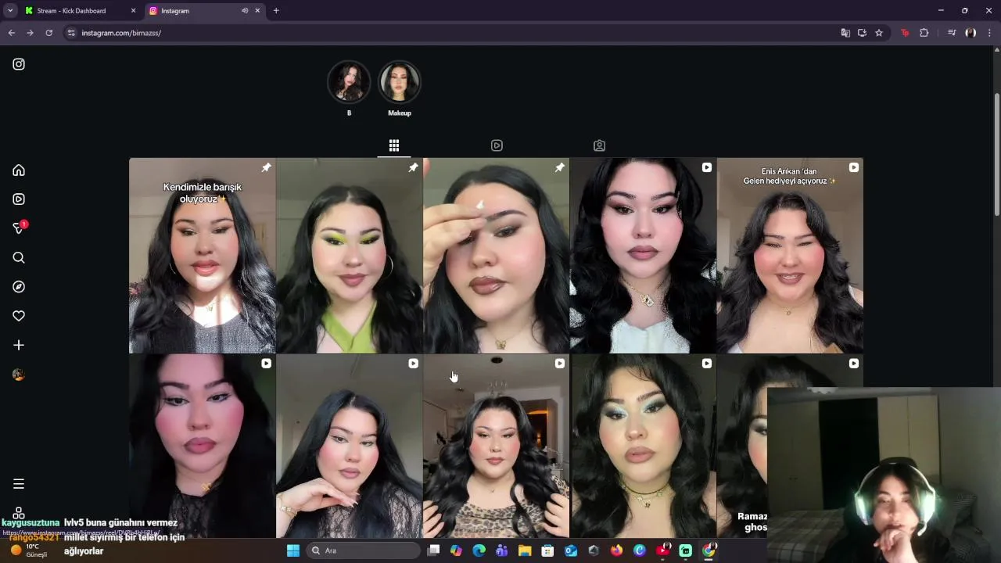
Task: Open the More hamburger menu in sidebar
Action: [x=19, y=484]
